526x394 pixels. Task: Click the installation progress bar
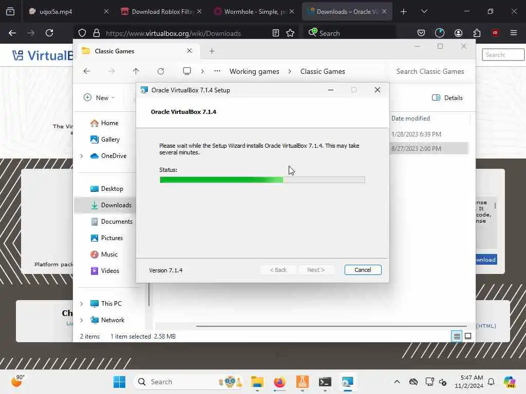262,180
